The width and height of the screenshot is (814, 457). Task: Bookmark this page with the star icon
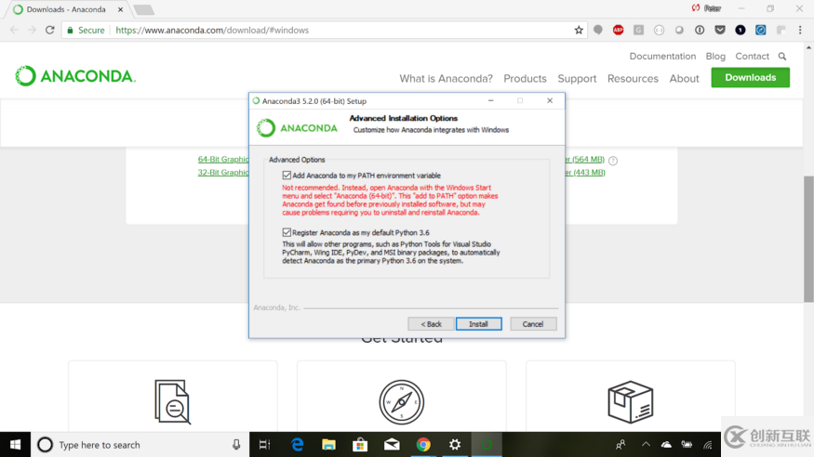579,30
